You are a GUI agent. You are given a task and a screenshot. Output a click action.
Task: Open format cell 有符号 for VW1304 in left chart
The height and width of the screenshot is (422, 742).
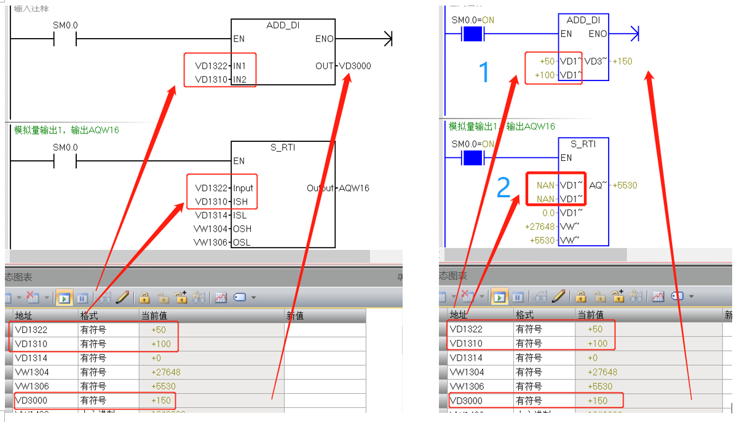click(109, 372)
